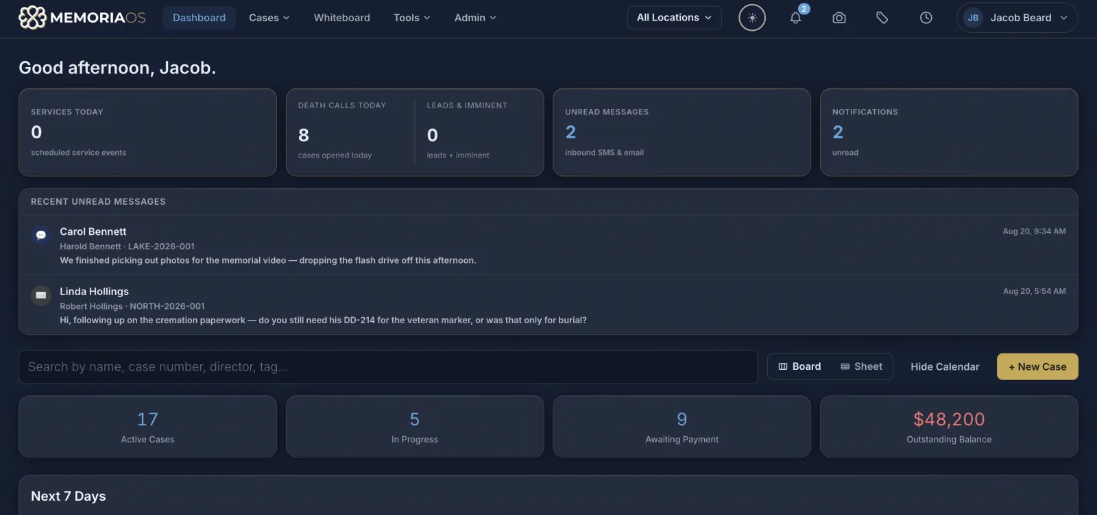Open the All Locations selector
1097x515 pixels.
click(x=675, y=18)
